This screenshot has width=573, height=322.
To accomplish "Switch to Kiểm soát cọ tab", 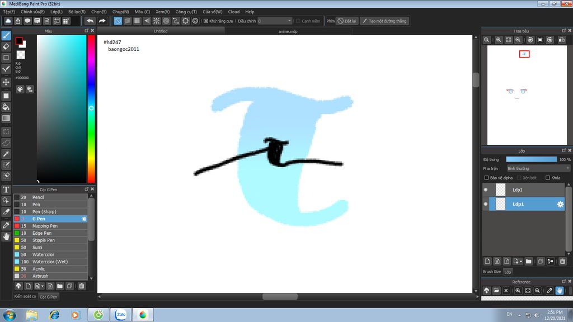I will (25, 296).
